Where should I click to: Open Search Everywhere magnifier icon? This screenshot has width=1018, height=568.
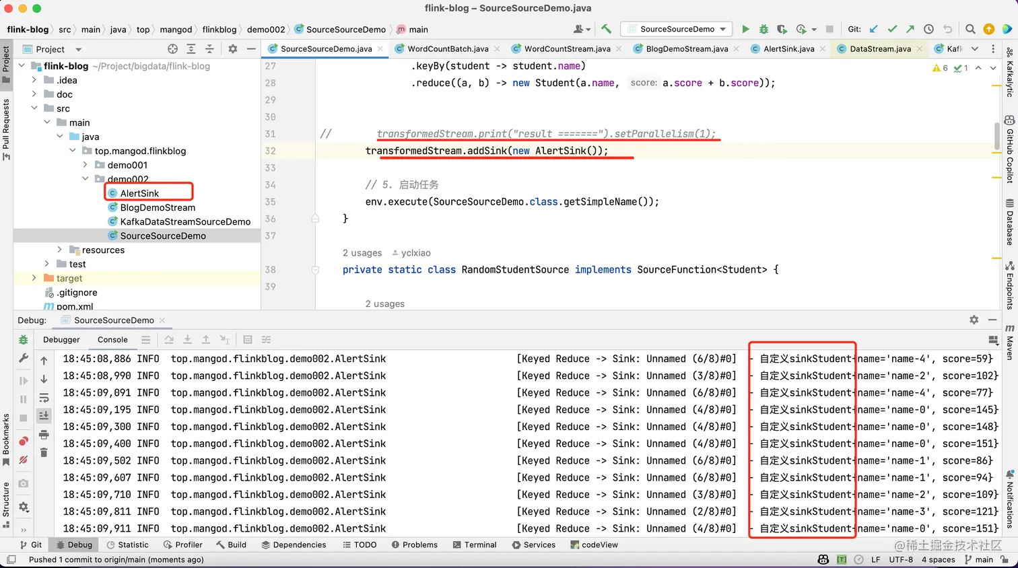click(970, 29)
